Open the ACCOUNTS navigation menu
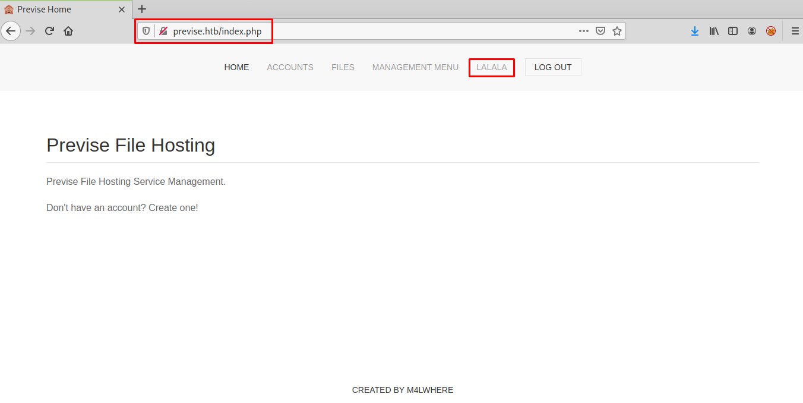Screen dimensions: 803x403 pos(290,67)
